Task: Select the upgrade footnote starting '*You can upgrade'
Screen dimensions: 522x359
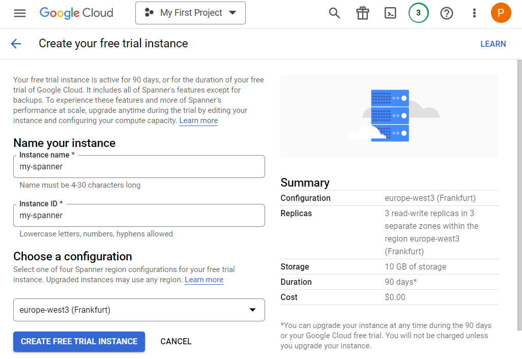Action: pos(386,336)
